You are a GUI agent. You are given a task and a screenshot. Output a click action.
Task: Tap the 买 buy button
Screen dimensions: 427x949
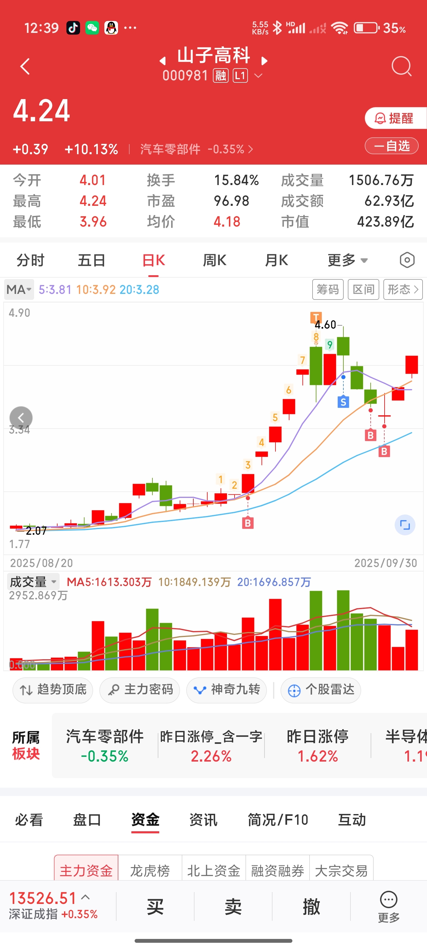click(155, 906)
